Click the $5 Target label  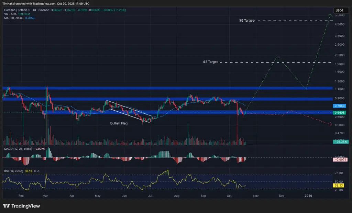point(246,20)
